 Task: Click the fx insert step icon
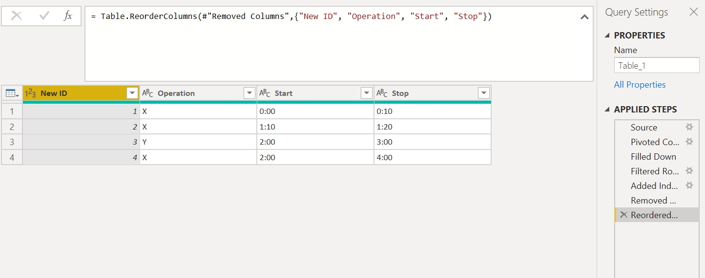point(68,16)
